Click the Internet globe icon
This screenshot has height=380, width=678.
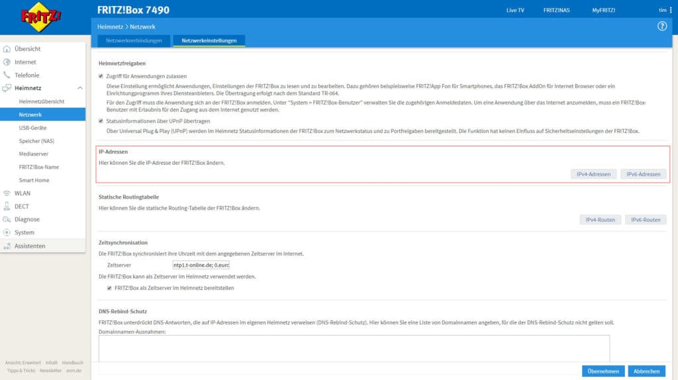click(7, 62)
